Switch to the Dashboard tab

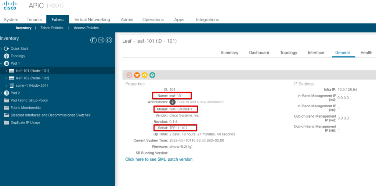(x=259, y=53)
